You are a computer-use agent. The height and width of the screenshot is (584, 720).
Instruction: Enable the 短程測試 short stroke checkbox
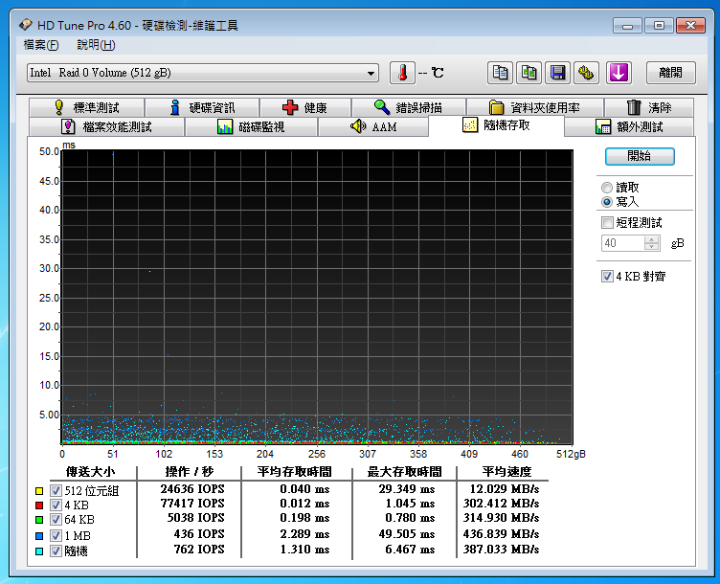[x=607, y=223]
